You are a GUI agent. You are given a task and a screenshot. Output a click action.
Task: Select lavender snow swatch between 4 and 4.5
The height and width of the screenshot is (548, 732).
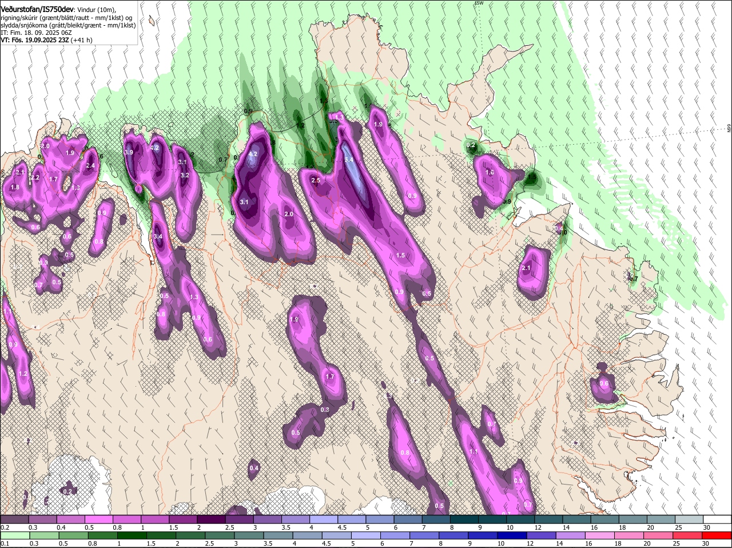(x=324, y=519)
